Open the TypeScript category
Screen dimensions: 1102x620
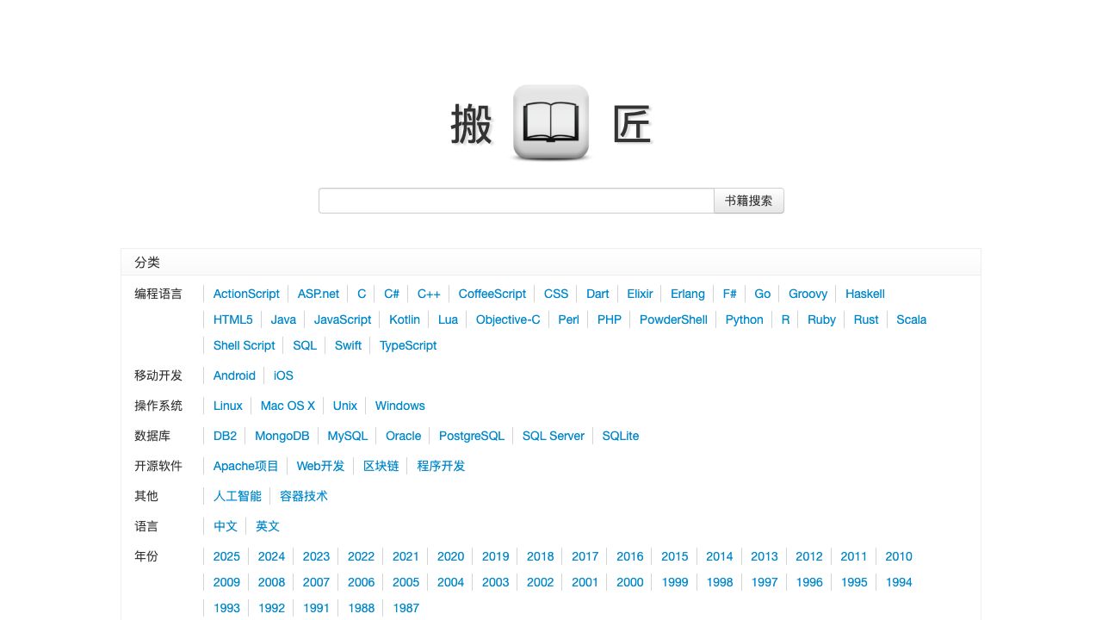(407, 345)
